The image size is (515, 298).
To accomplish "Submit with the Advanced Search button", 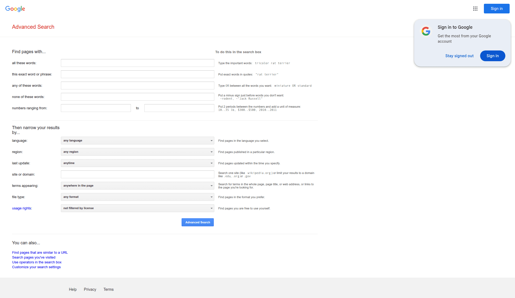I will point(198,222).
